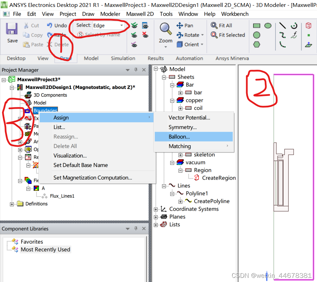
Task: Click Visualization... in context menu
Action: [x=97, y=156]
